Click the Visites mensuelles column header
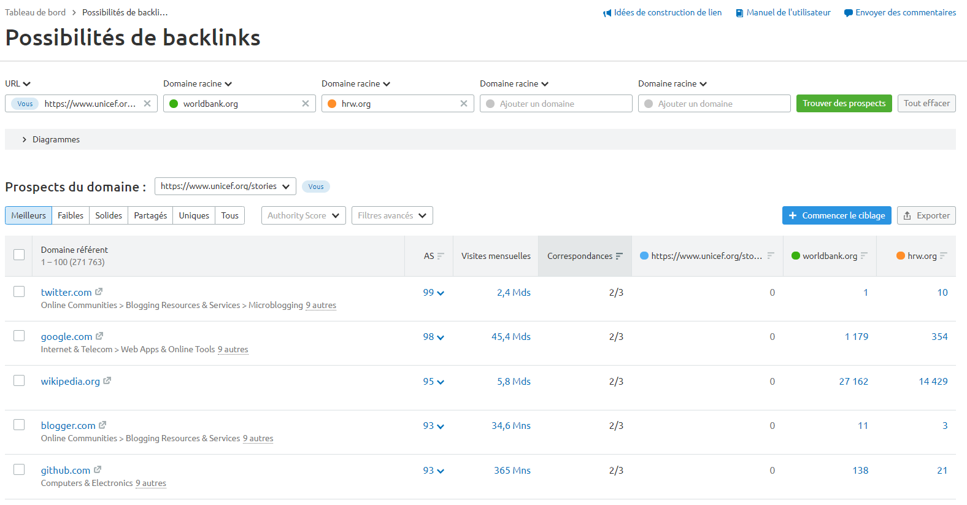Viewport: 967px width, 505px height. (x=496, y=256)
